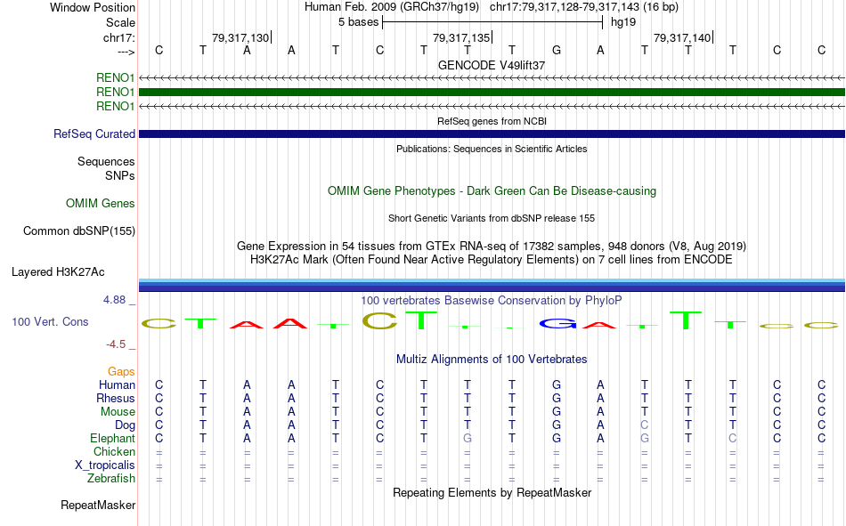This screenshot has height=526, width=846.
Task: Click the SNPs track label
Action: (x=120, y=176)
